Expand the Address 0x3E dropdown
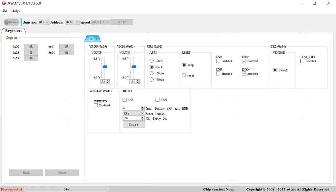This screenshot has width=336, height=192. [72, 22]
